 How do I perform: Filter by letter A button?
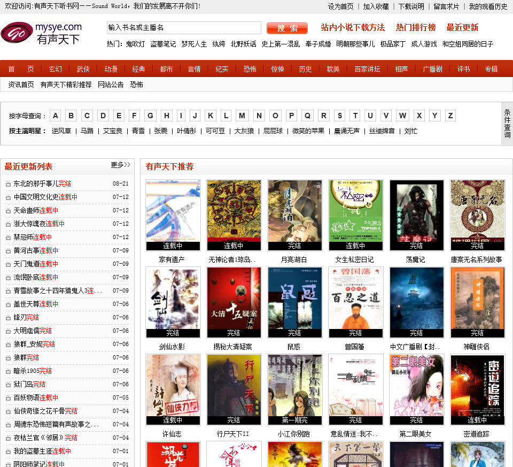(55, 116)
